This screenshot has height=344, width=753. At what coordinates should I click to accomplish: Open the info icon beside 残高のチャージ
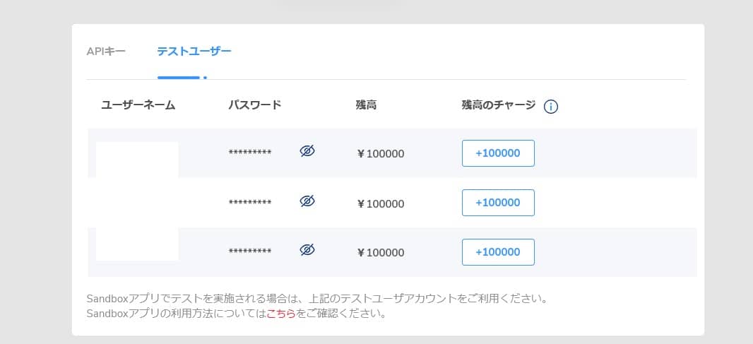[551, 107]
